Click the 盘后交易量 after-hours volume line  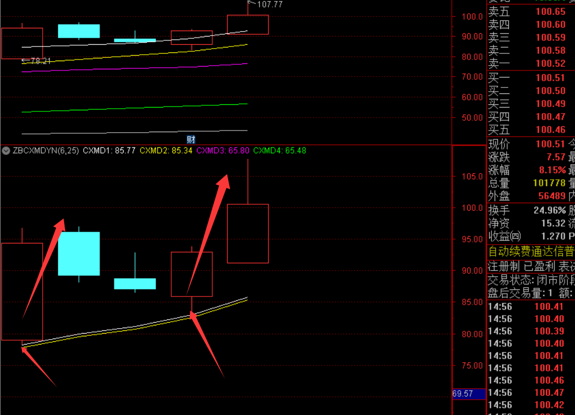click(531, 293)
